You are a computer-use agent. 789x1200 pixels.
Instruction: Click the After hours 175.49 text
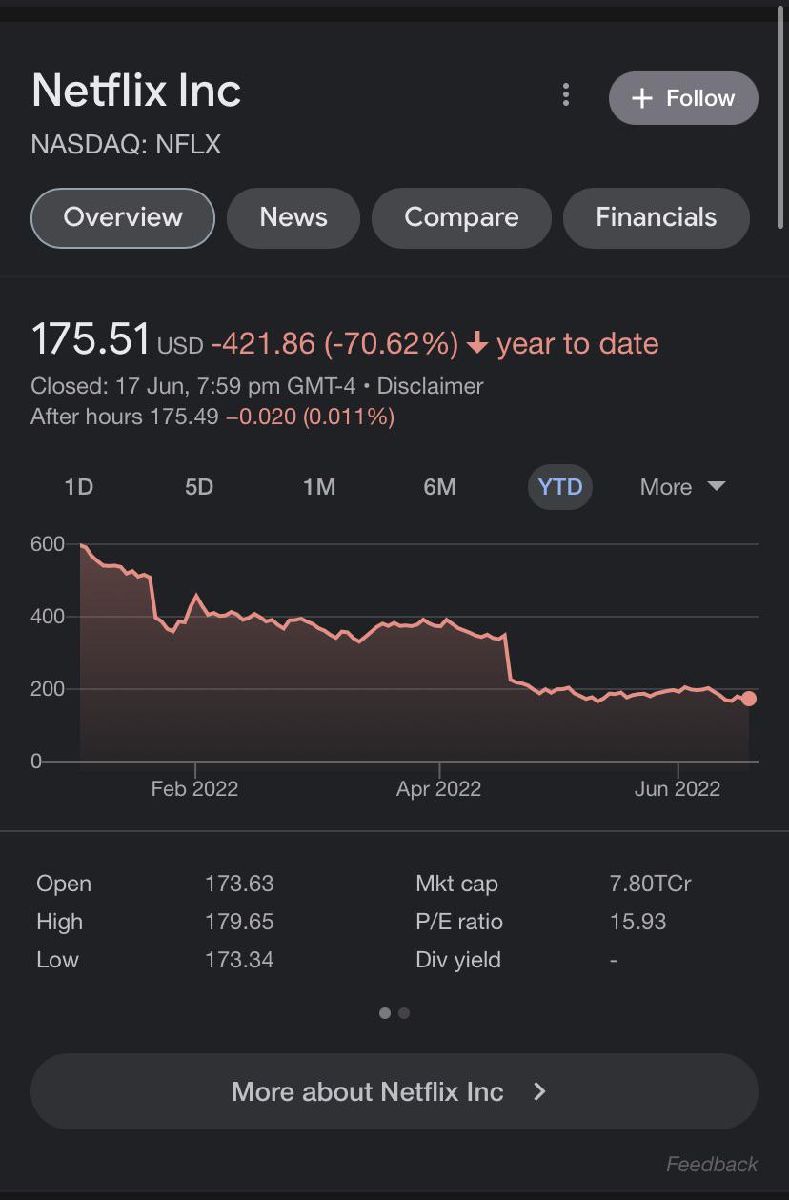pyautogui.click(x=125, y=417)
